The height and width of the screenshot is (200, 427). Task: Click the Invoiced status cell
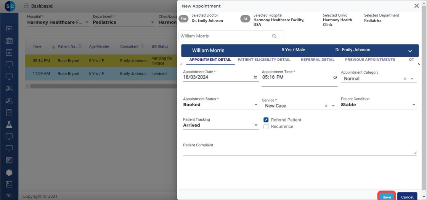pos(159,74)
